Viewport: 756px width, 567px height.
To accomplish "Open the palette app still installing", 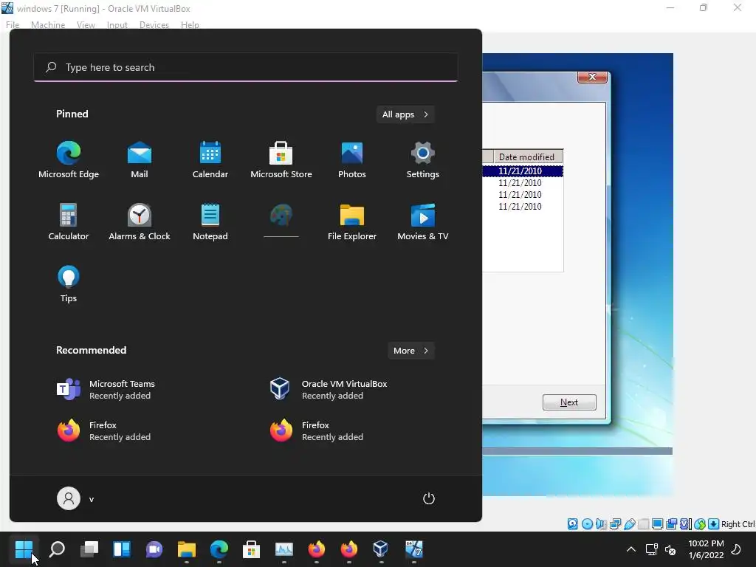I will (x=281, y=220).
